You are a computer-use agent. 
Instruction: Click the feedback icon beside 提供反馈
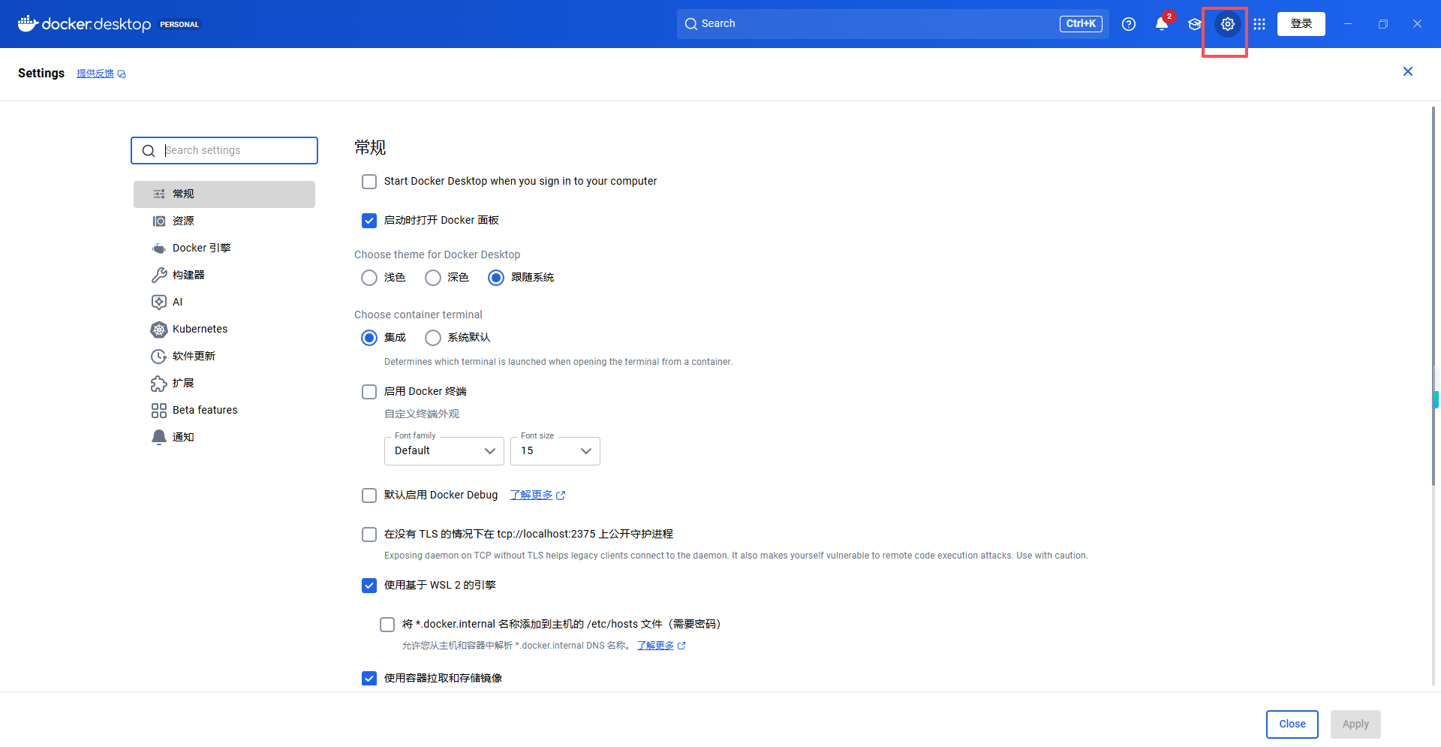pos(122,74)
